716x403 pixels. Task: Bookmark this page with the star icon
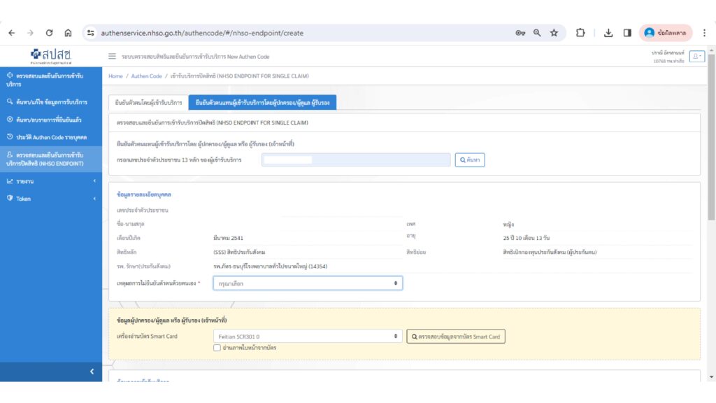[x=554, y=33]
